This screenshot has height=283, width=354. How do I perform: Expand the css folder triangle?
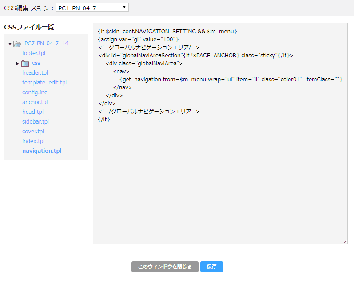tap(18, 64)
